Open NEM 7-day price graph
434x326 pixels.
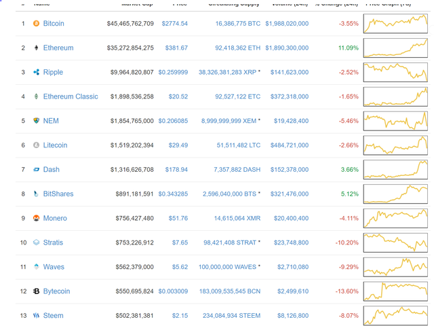[x=395, y=121]
